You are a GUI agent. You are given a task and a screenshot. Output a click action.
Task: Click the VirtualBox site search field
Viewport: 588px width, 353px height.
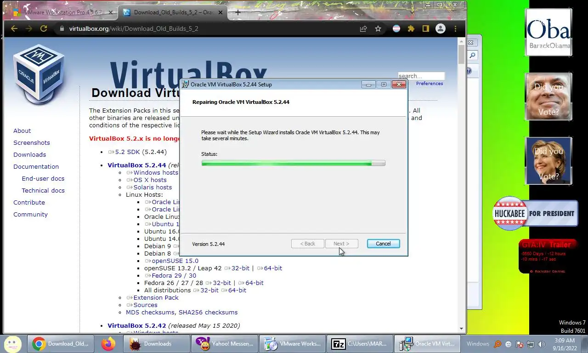point(421,76)
